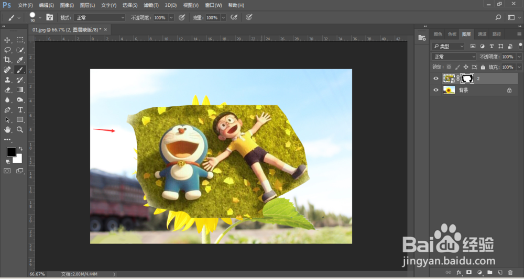The width and height of the screenshot is (524, 279).
Task: Click the Link layers icon
Action: (449, 272)
